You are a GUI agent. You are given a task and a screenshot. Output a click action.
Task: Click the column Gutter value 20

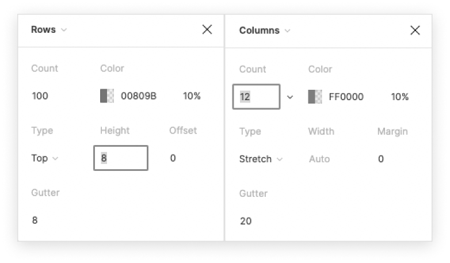click(246, 221)
